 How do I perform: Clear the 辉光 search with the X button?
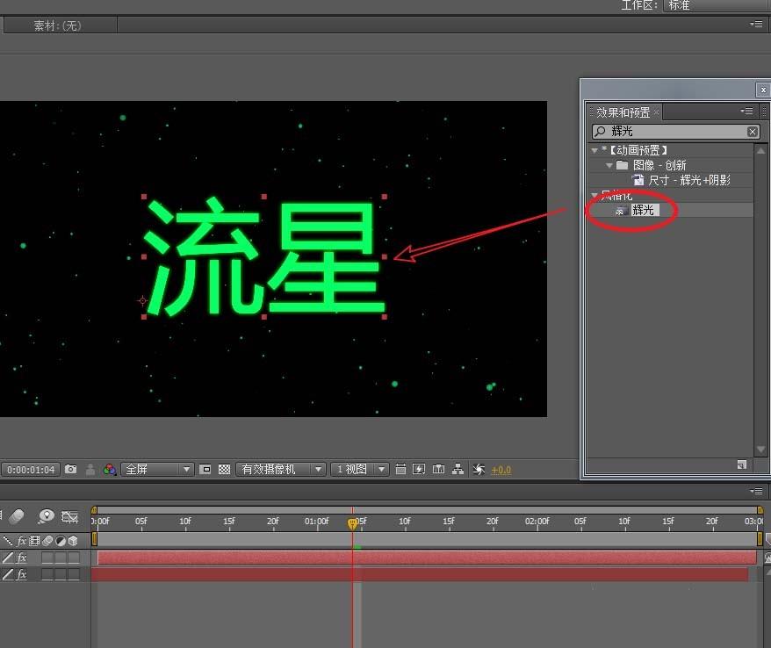(753, 130)
